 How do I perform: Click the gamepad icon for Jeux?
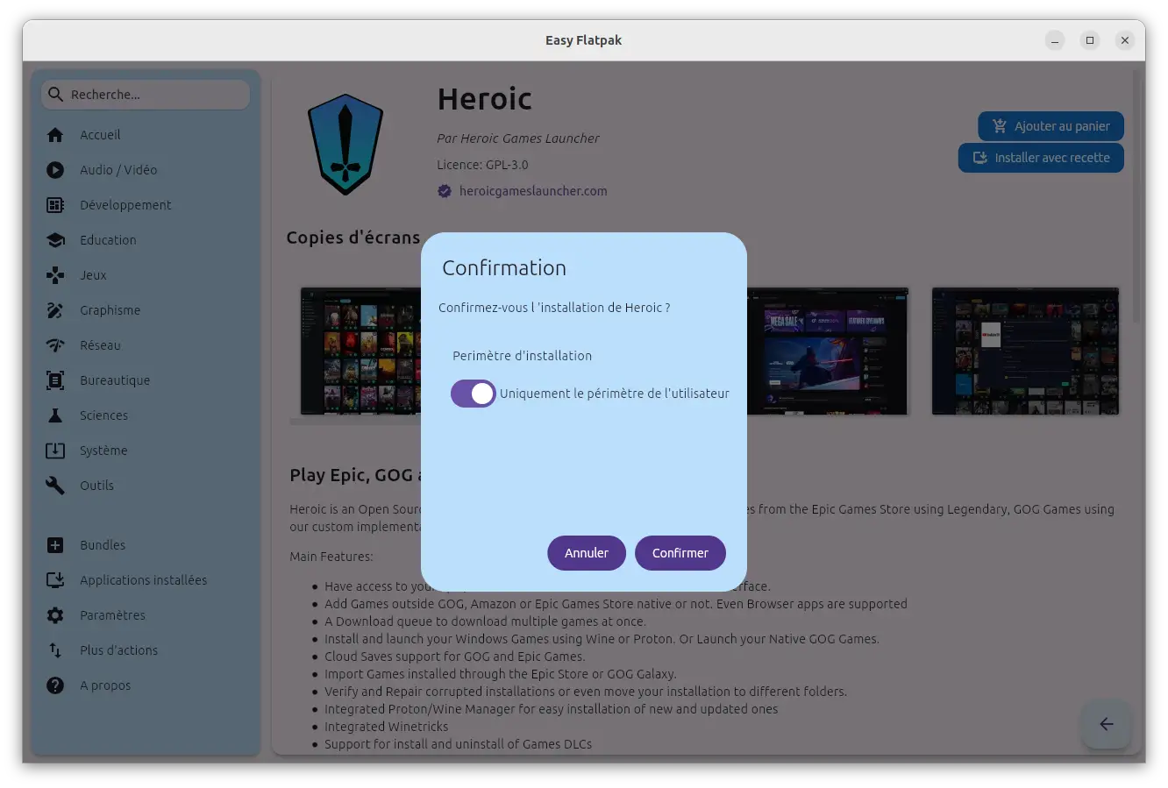(x=55, y=275)
